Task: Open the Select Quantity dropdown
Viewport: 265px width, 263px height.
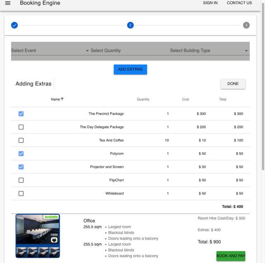Action: point(128,51)
